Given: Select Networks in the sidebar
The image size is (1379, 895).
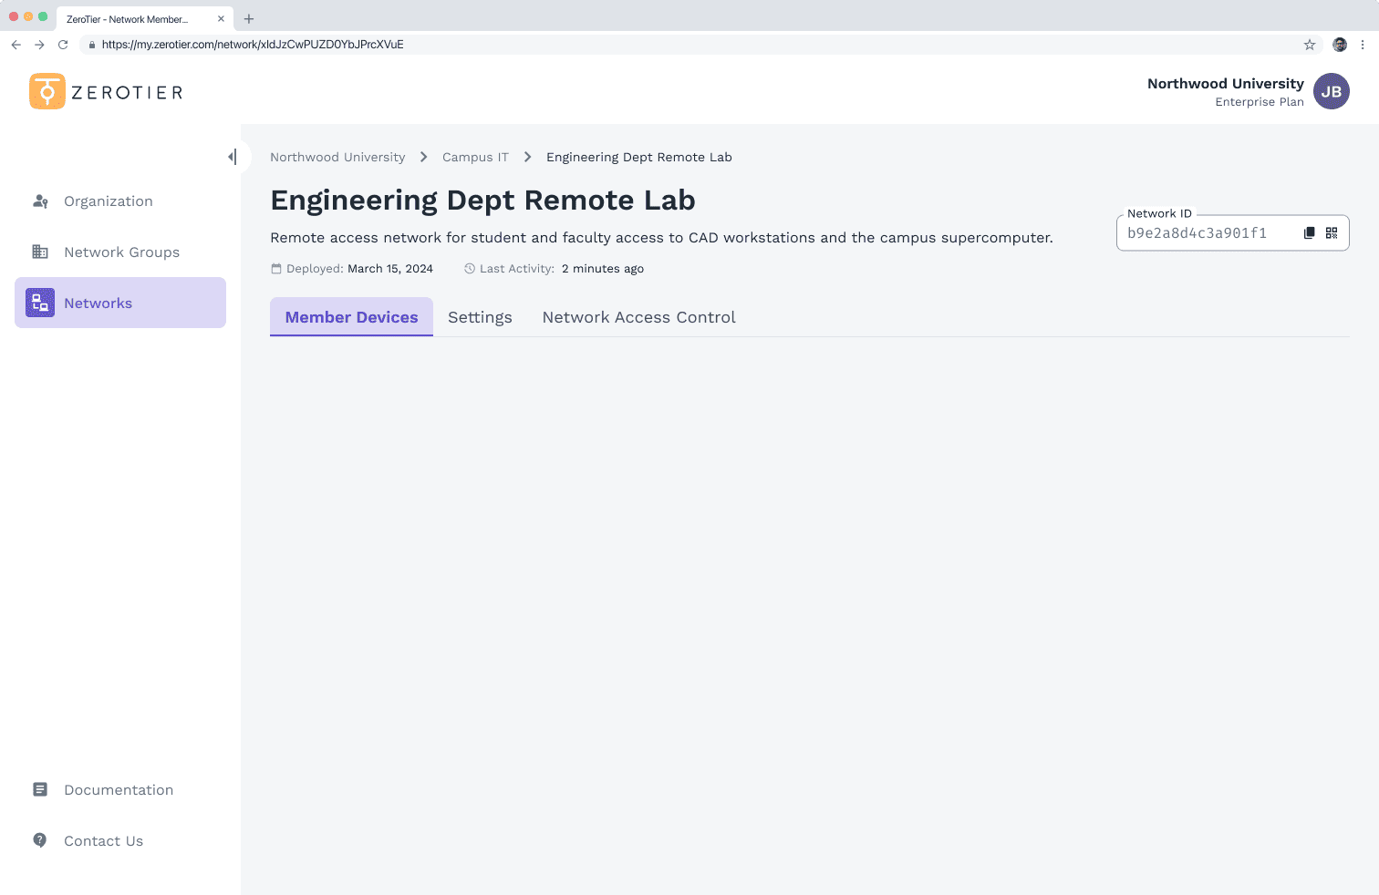Looking at the screenshot, I should point(98,303).
